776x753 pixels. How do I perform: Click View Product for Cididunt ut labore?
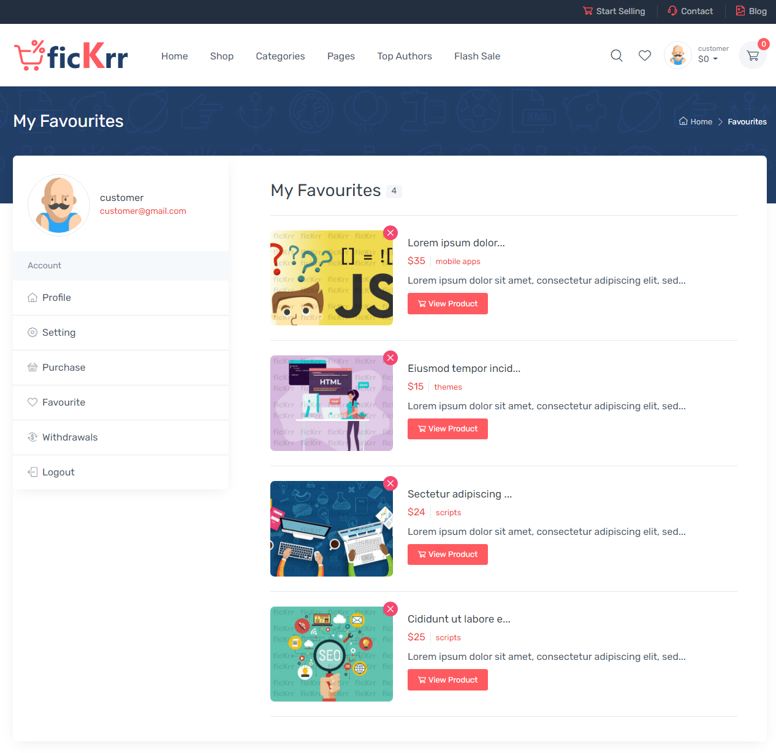pyautogui.click(x=447, y=680)
